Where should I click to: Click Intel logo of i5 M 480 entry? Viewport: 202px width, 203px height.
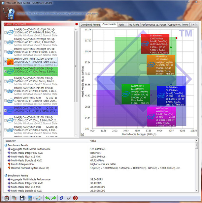[10, 130]
